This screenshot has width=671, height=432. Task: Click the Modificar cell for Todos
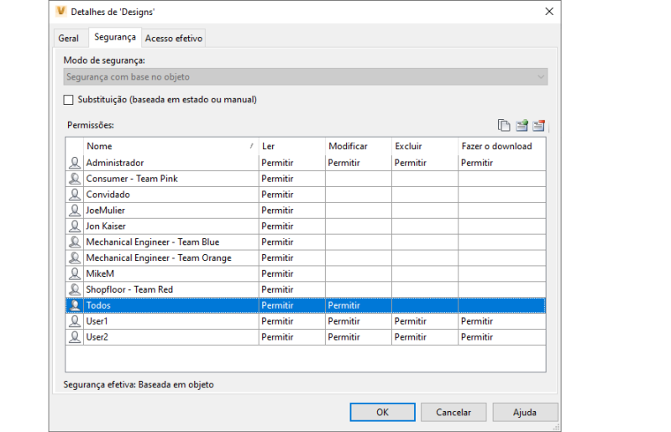tap(358, 306)
